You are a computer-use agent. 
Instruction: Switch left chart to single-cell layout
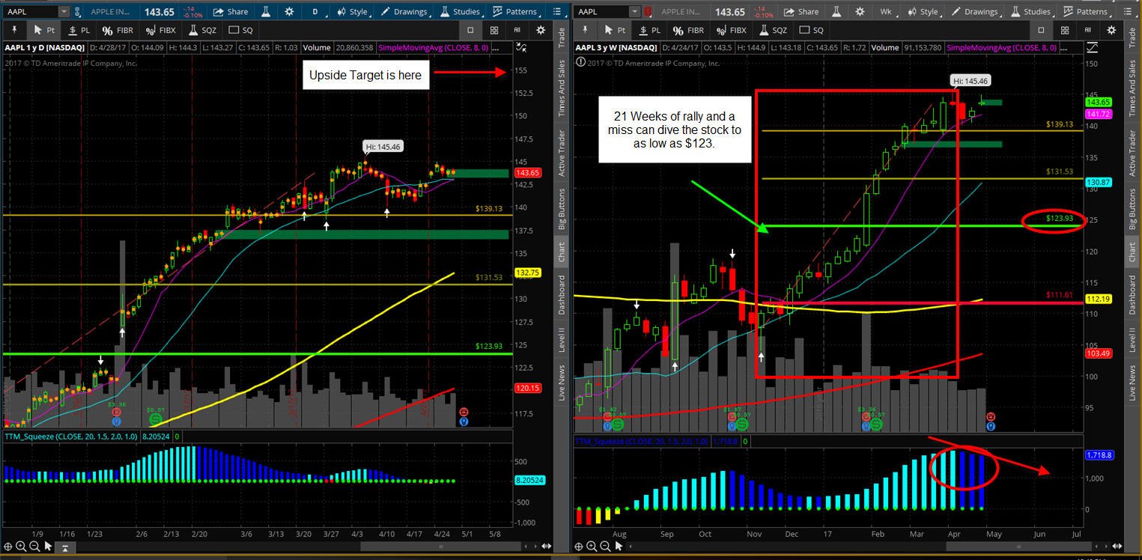coord(470,30)
